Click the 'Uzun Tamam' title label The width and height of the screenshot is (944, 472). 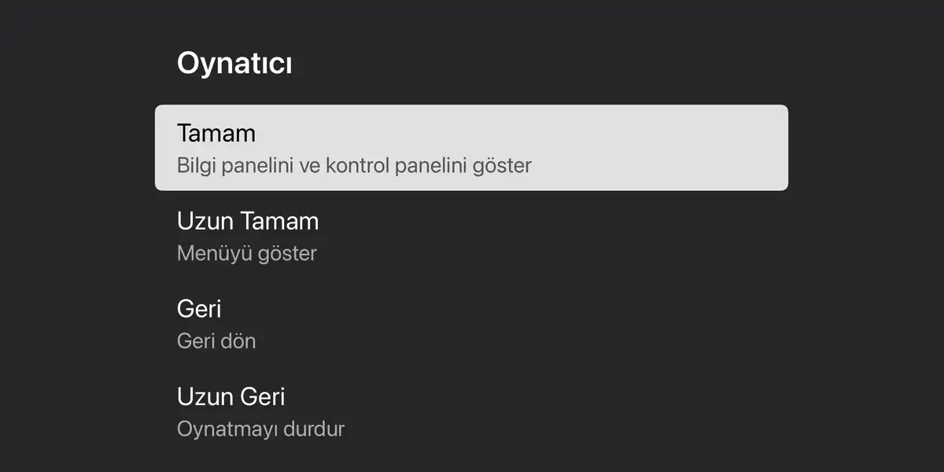[248, 221]
